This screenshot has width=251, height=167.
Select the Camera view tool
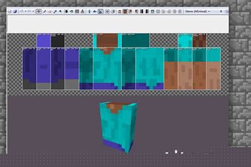pos(39,11)
